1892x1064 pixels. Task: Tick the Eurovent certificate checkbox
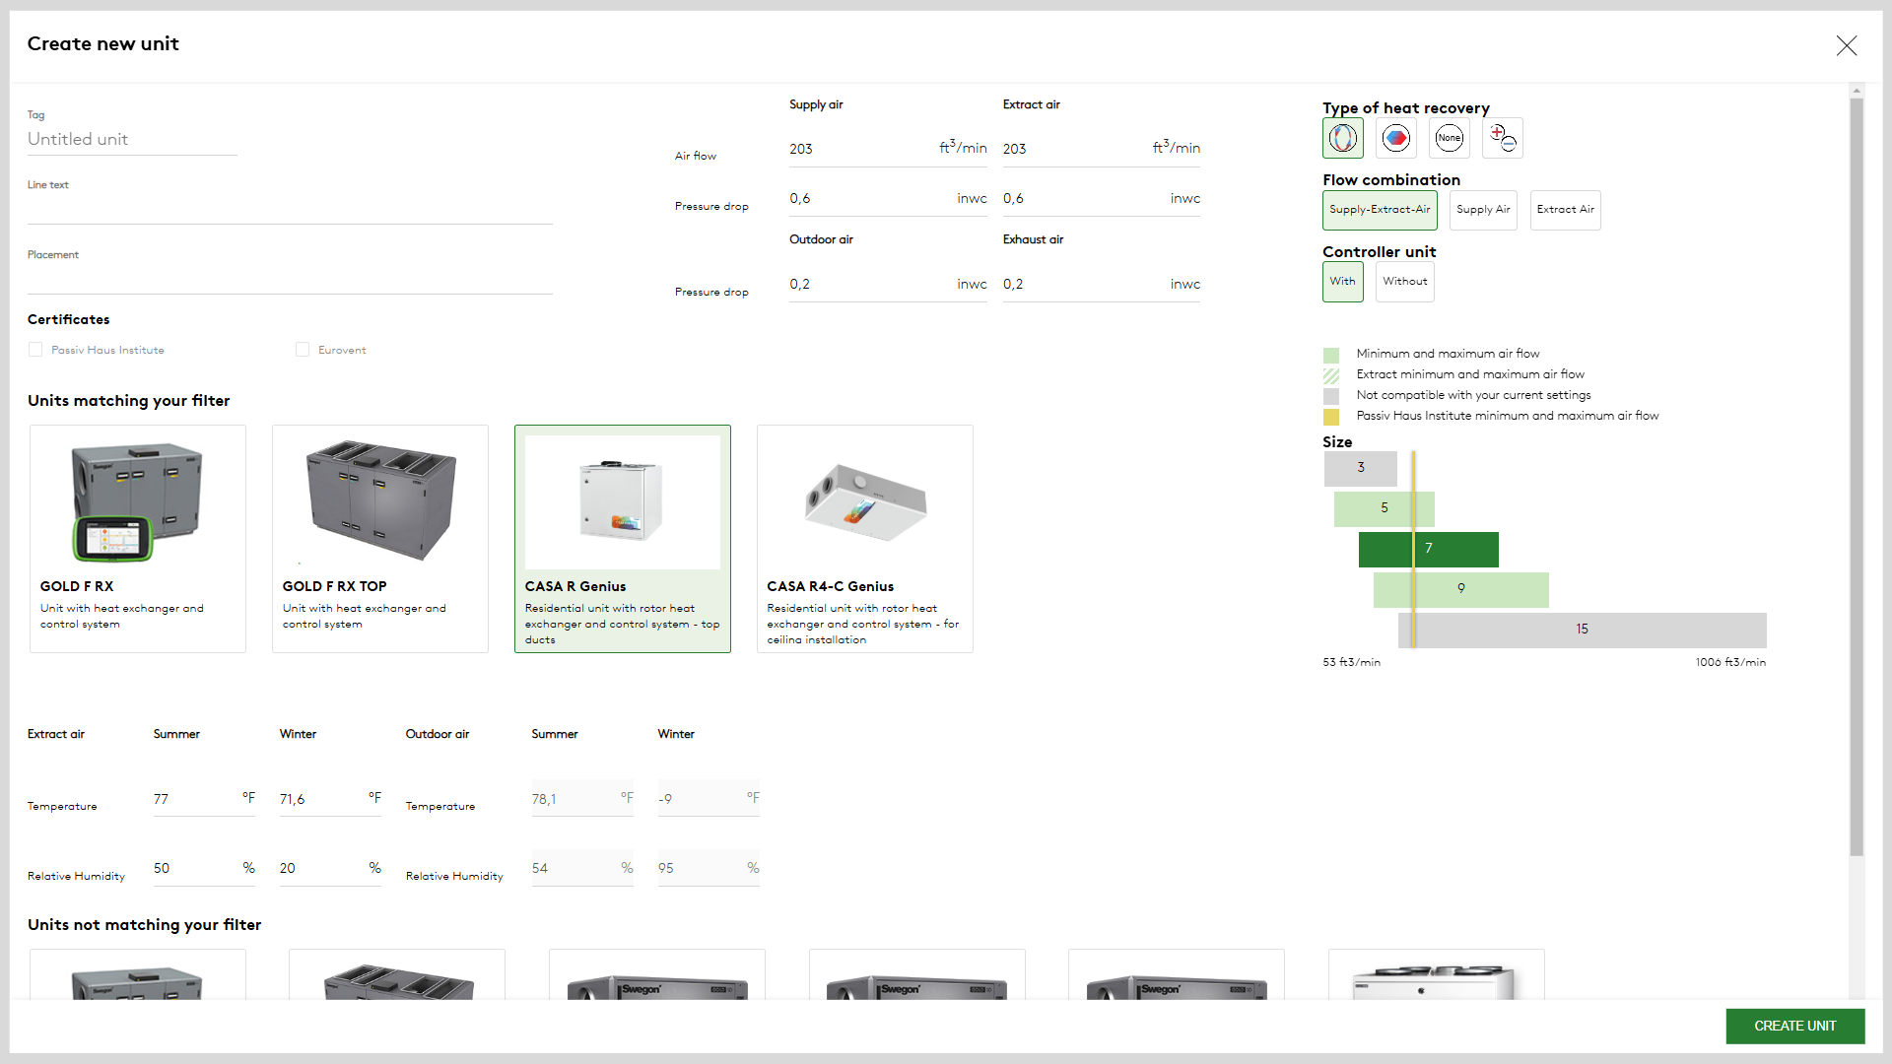(x=303, y=350)
